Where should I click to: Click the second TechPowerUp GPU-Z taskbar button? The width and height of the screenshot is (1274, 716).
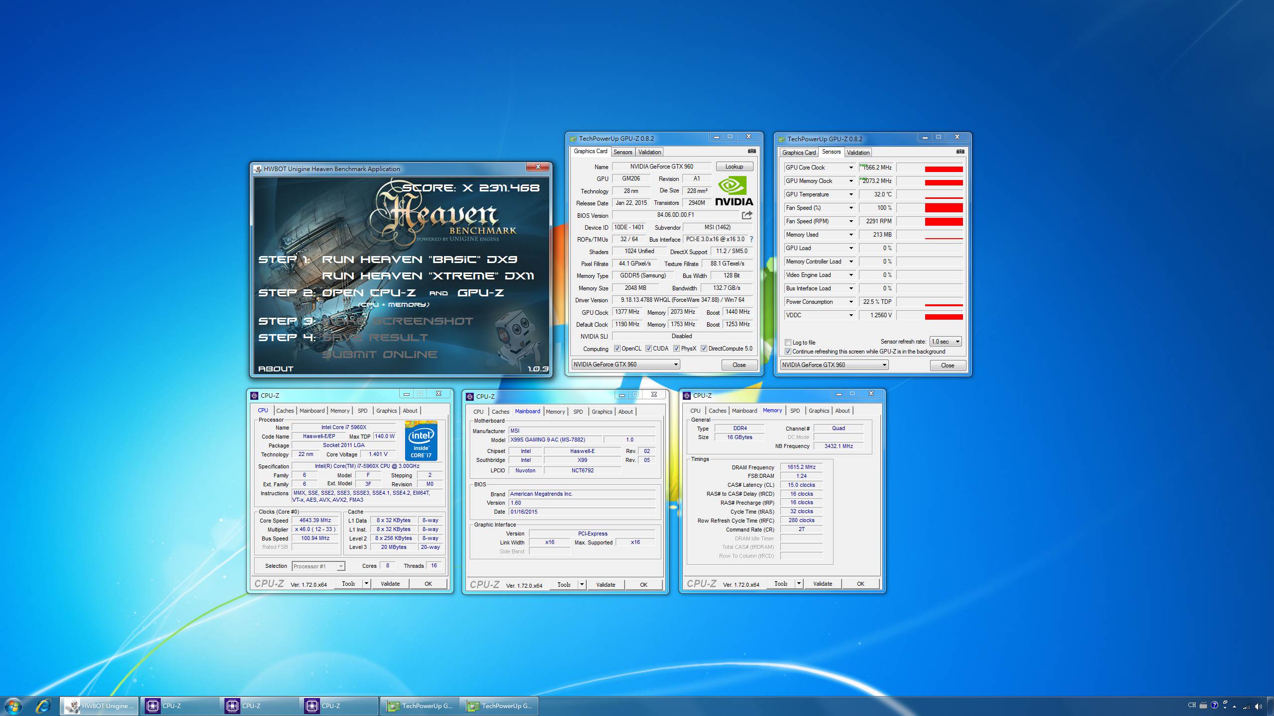(499, 706)
